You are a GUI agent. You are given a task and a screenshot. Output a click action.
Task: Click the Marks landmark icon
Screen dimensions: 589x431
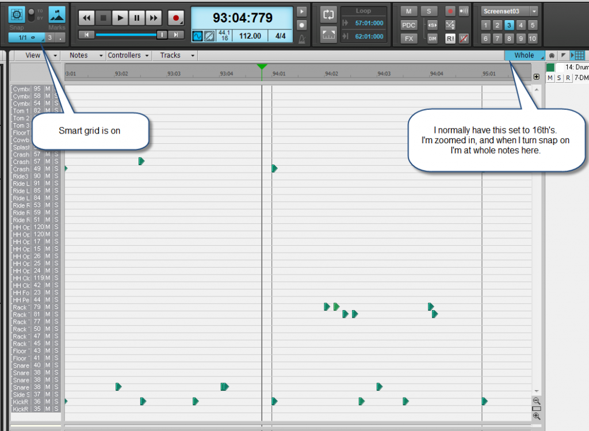pyautogui.click(x=57, y=14)
